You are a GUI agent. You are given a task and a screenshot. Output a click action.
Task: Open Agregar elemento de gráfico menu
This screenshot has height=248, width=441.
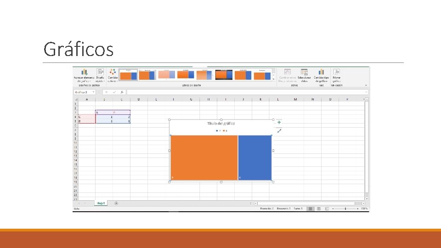(84, 76)
